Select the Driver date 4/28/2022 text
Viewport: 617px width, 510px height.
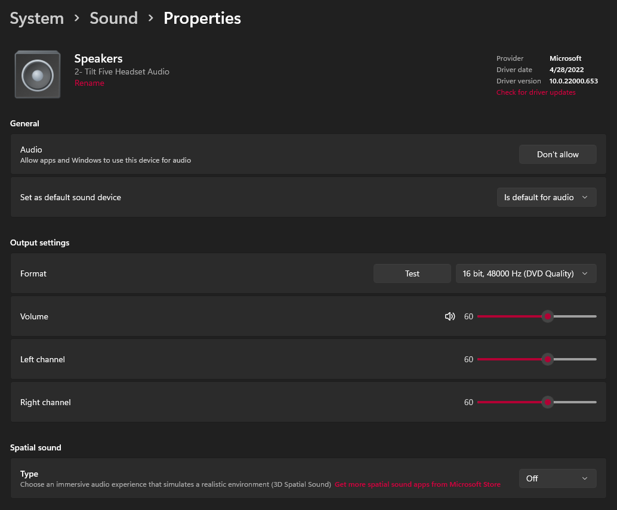tap(566, 70)
